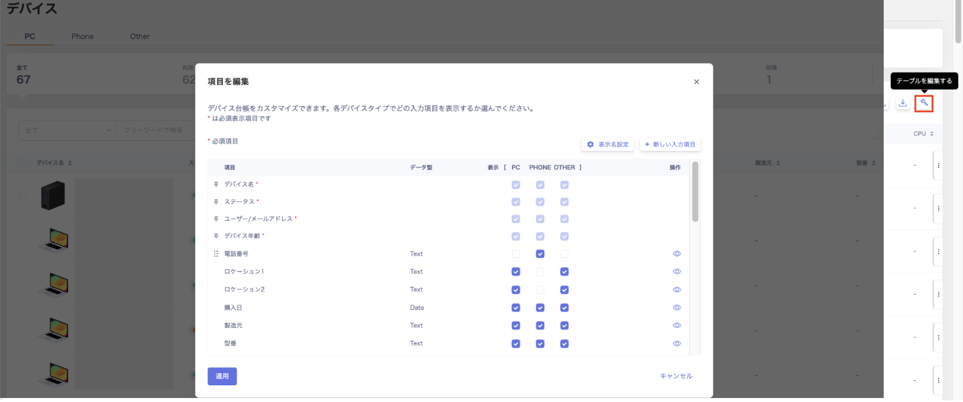Uncheck OTHER checkbox for 購入日
Viewport: 963px width, 402px height.
click(564, 308)
